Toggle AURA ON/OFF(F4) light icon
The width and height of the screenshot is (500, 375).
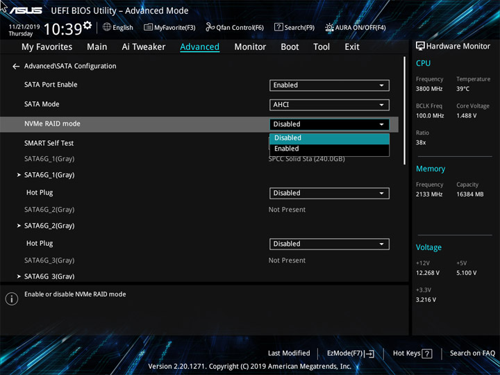329,27
